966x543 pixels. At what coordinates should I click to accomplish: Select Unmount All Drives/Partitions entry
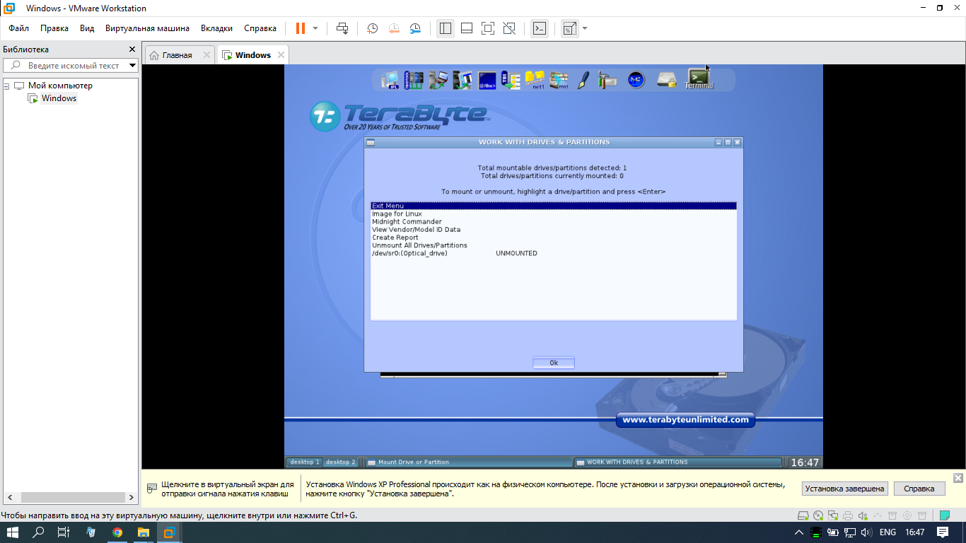(x=554, y=245)
